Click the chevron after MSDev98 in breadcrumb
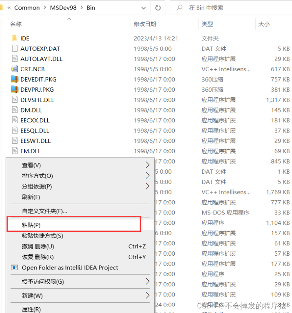 82,8
